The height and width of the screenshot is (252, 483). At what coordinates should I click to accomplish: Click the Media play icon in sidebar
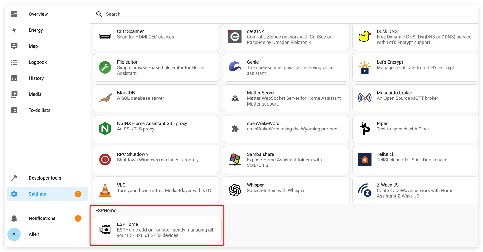coord(14,94)
